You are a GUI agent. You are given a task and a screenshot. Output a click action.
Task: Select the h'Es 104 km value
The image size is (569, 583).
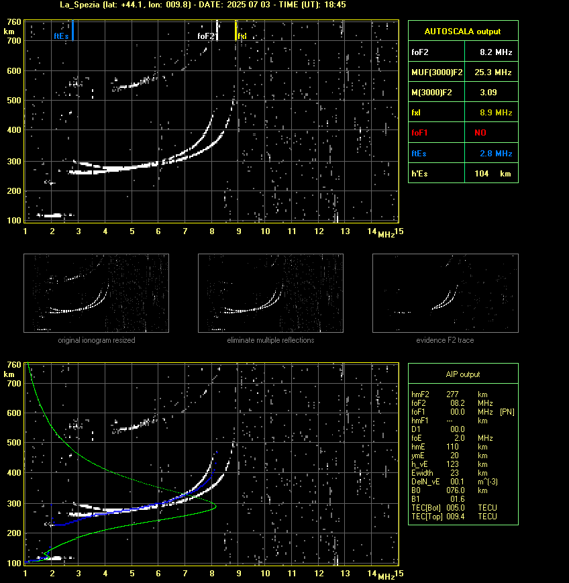coord(493,174)
